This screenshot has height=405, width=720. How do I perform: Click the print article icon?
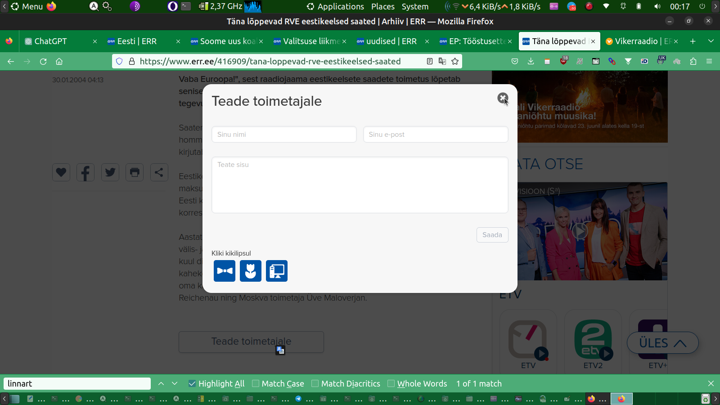pos(135,172)
